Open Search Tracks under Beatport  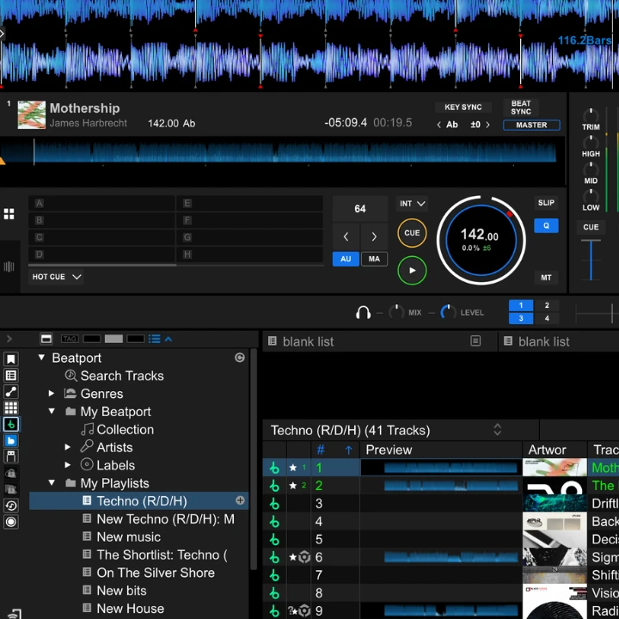click(121, 376)
